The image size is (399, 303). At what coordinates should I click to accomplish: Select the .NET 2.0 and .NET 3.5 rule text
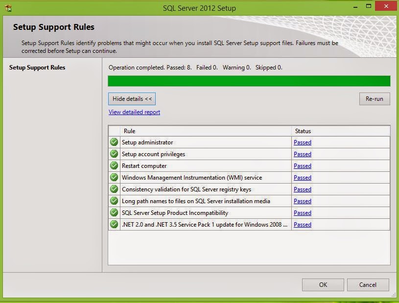point(205,225)
